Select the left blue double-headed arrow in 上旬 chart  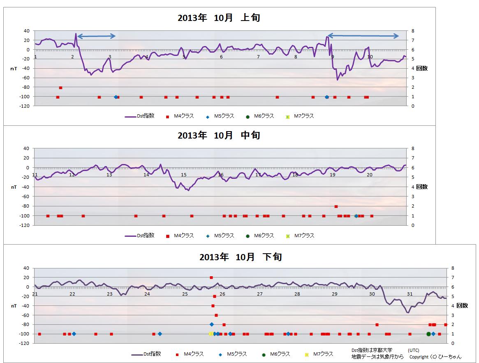coord(97,37)
